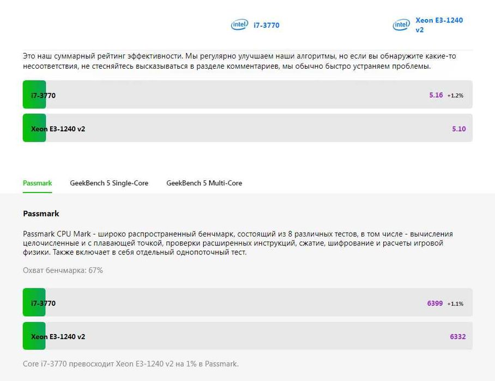This screenshot has height=381, width=495.
Task: Click the +1.2% difference badge
Action: tap(455, 95)
